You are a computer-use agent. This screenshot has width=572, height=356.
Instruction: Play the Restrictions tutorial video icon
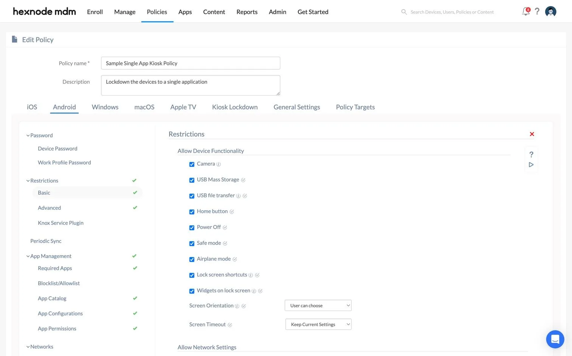(x=532, y=165)
